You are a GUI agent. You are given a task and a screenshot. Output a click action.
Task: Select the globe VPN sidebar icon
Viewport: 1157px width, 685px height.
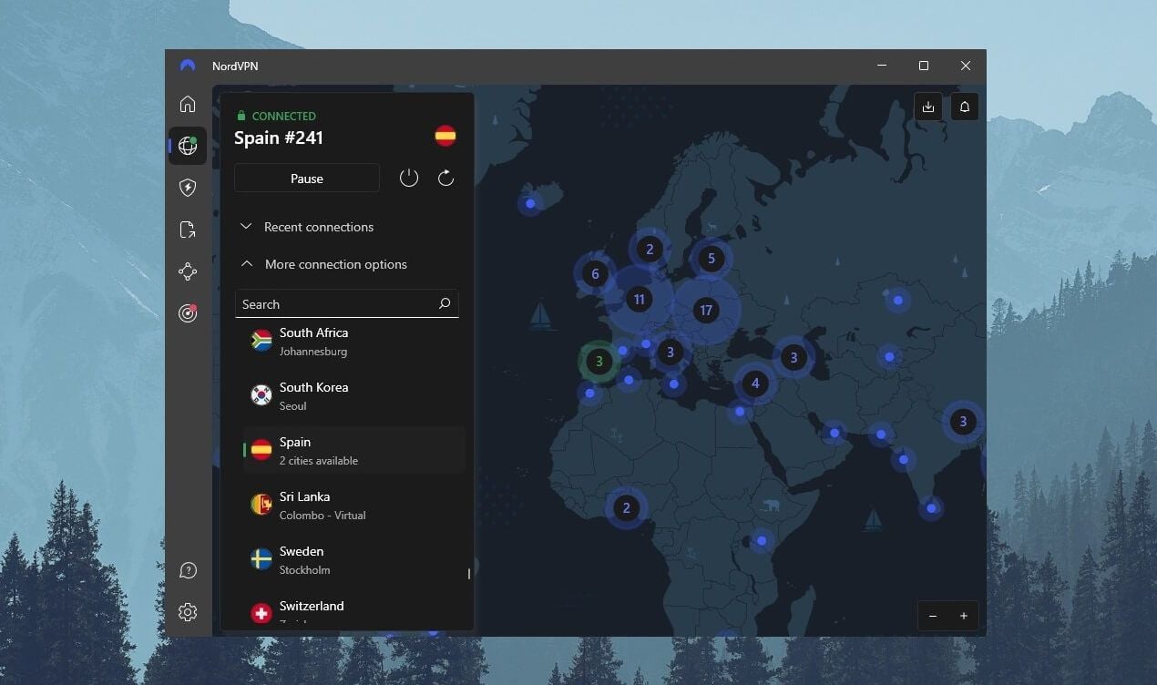point(188,146)
